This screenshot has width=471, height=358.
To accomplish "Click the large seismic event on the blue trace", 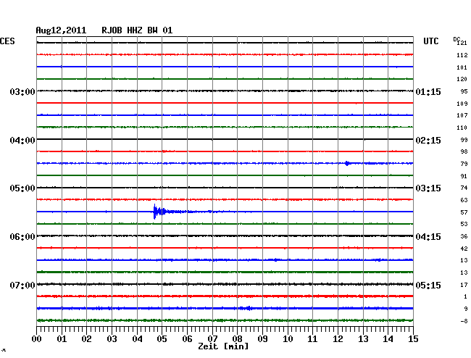I will 159,212.
